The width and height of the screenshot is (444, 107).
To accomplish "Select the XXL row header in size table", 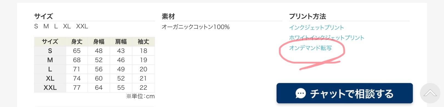I will (x=50, y=88).
